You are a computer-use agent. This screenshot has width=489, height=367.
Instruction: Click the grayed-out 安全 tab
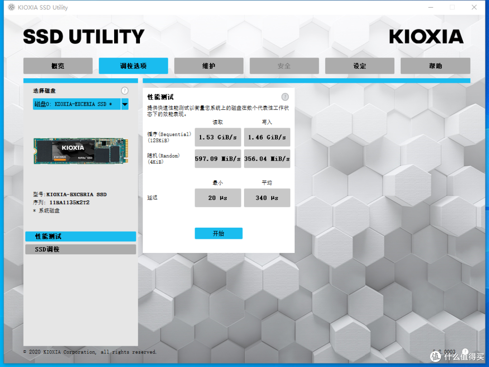284,66
